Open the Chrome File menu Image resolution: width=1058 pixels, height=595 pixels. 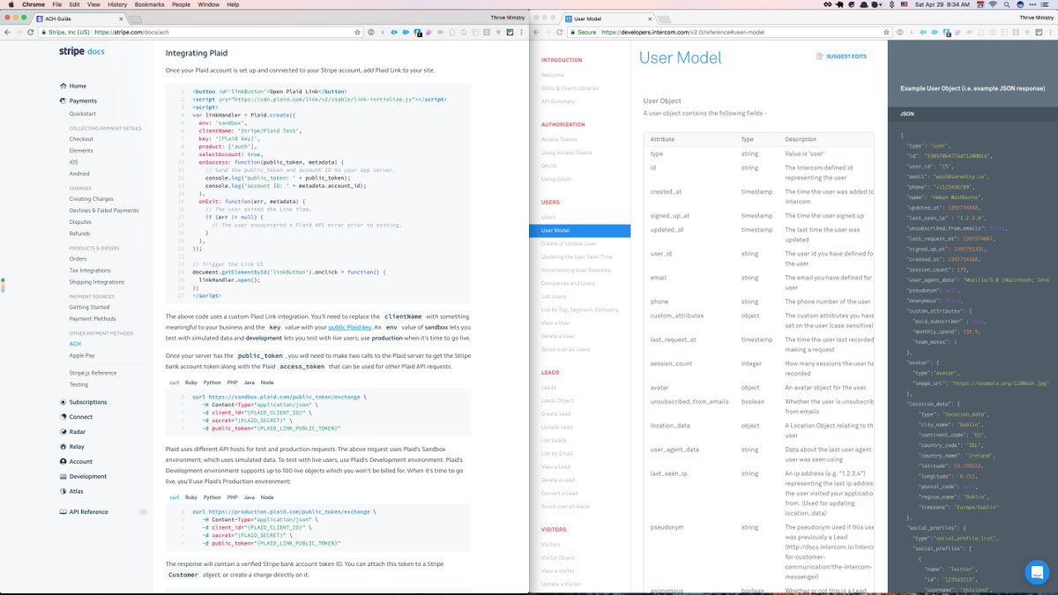(57, 4)
